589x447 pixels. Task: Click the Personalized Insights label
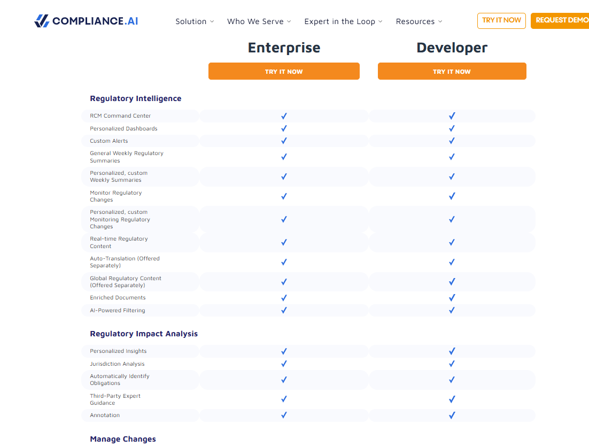click(x=118, y=351)
